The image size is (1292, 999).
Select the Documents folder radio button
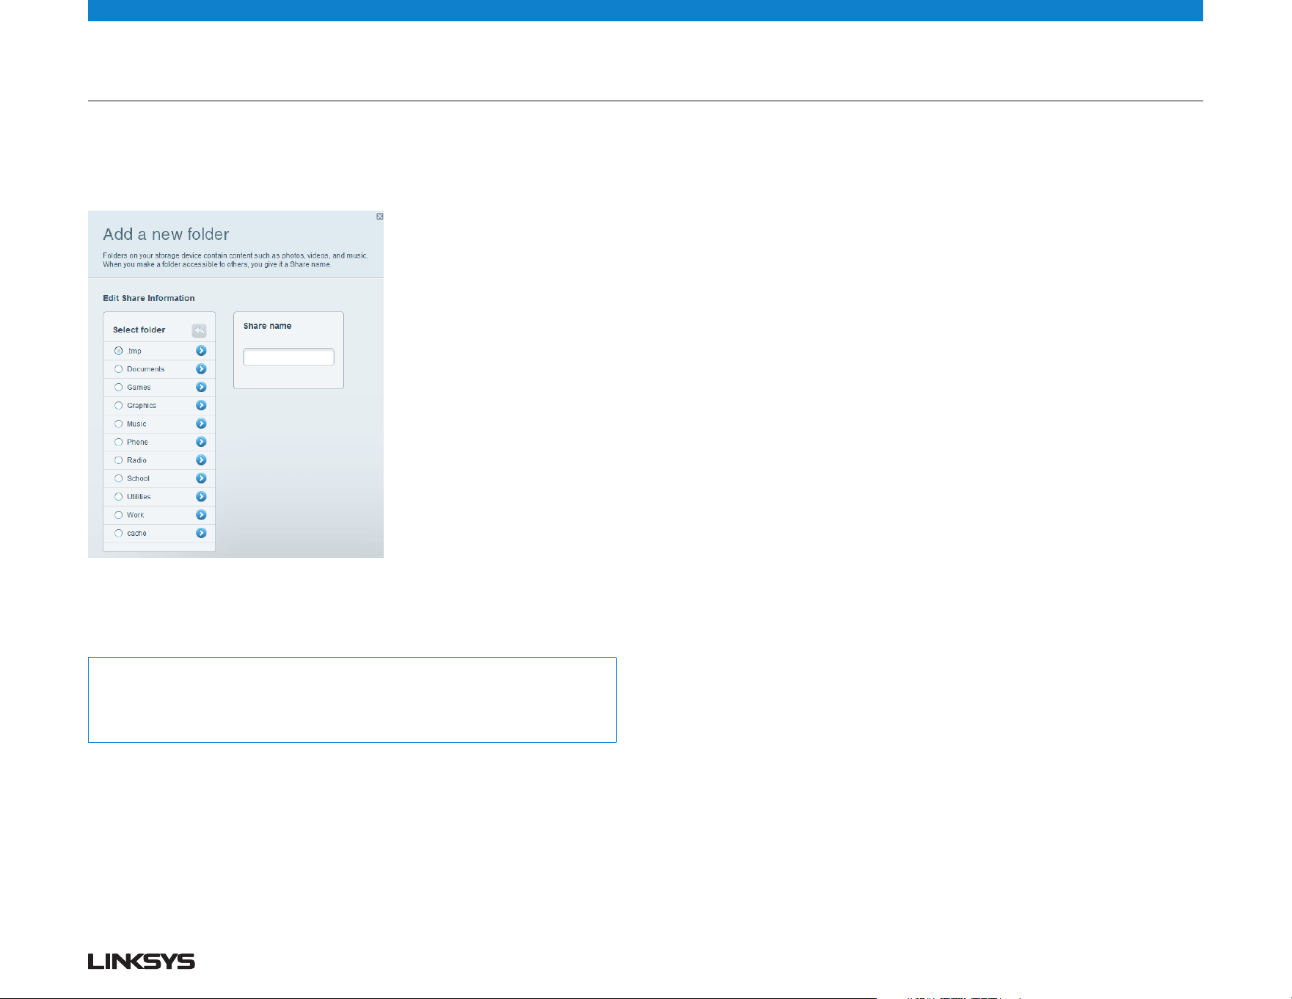tap(118, 369)
